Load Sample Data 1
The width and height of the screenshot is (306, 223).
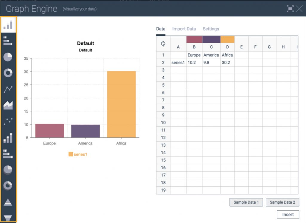[246, 202]
